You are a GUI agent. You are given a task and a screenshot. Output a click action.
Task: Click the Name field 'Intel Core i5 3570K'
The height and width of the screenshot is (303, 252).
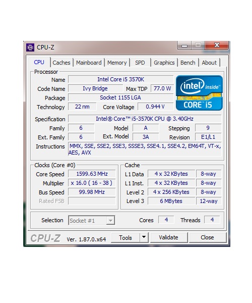[x=120, y=79]
